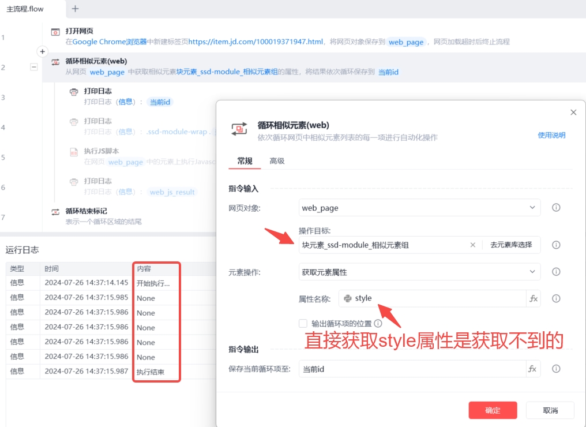Click the 去元素库选择 button

coord(511,245)
